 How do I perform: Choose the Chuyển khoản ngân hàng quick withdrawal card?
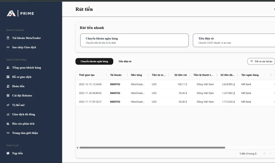pyautogui.click(x=134, y=40)
